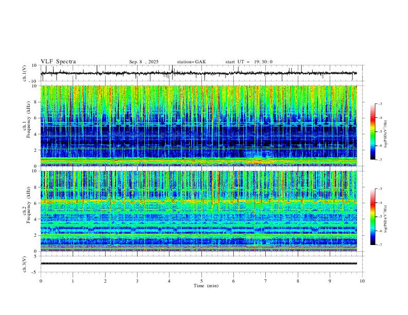Click the "-5" label on ch.2 colorbar

[x=380, y=217]
